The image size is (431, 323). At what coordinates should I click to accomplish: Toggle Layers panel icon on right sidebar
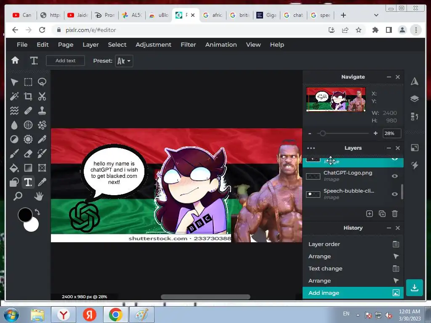[415, 98]
